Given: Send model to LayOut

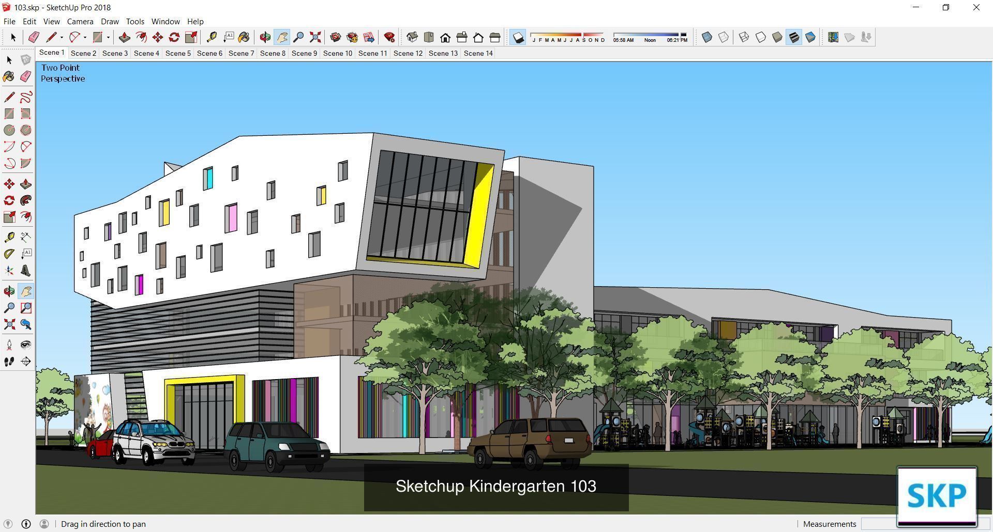Looking at the screenshot, I should (369, 37).
